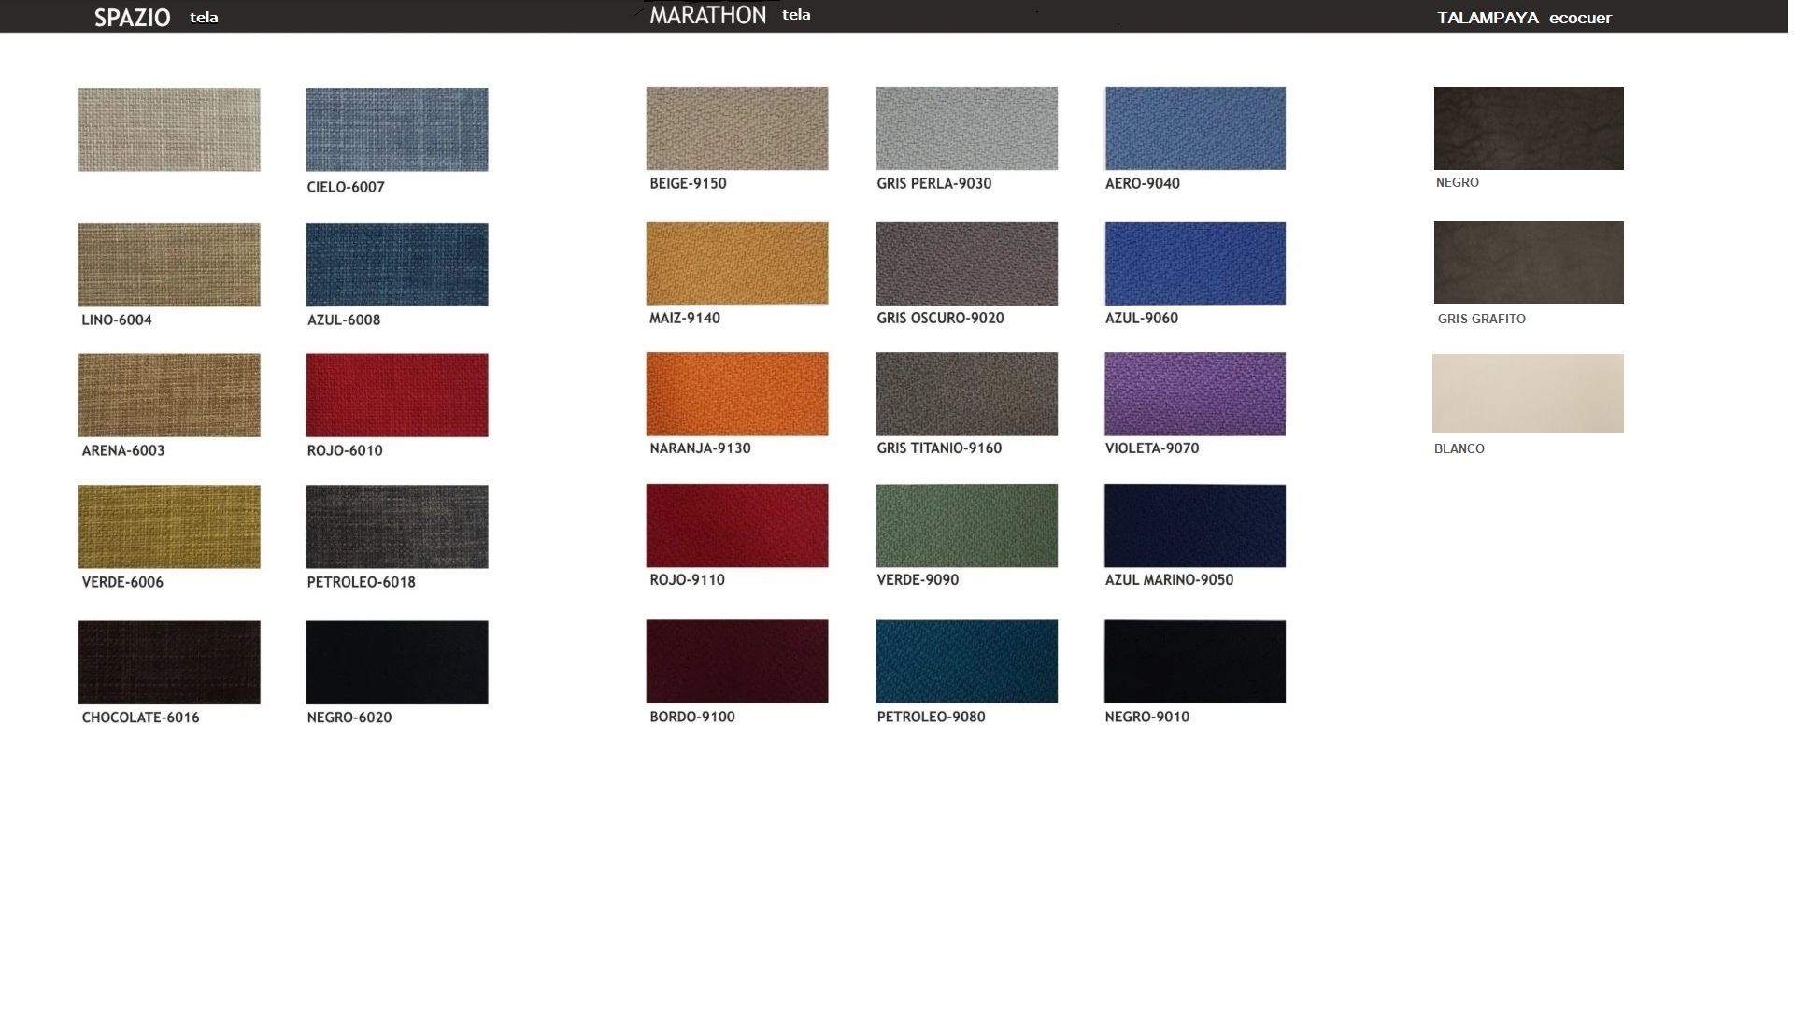
Task: Pick the PETROLEO-9080 teal swatch
Action: coord(966,661)
